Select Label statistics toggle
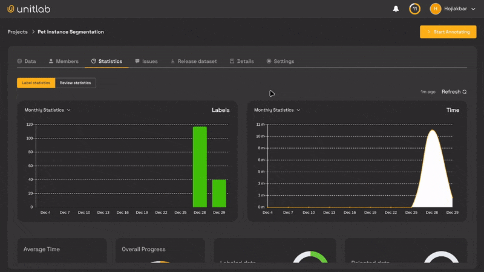This screenshot has height=272, width=484. pos(36,83)
